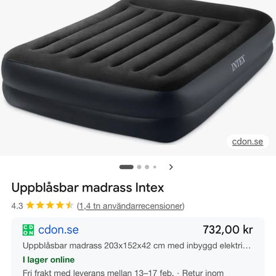Click the yellow star rating icons
This screenshot has height=276, width=276.
point(49,205)
